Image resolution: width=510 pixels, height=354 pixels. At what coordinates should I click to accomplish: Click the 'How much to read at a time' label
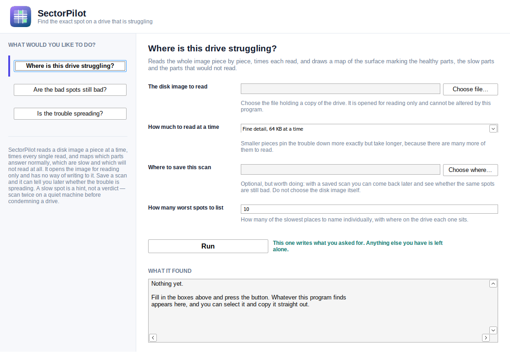click(x=183, y=127)
